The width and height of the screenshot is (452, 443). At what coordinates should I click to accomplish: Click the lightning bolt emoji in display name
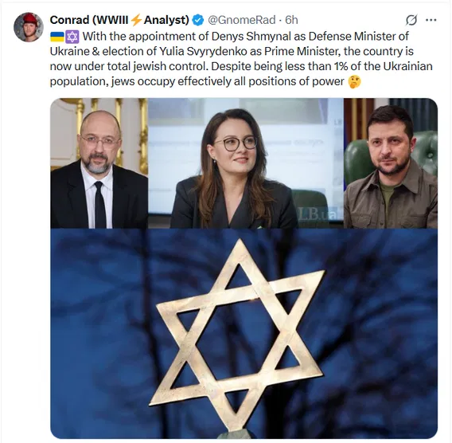click(x=136, y=20)
